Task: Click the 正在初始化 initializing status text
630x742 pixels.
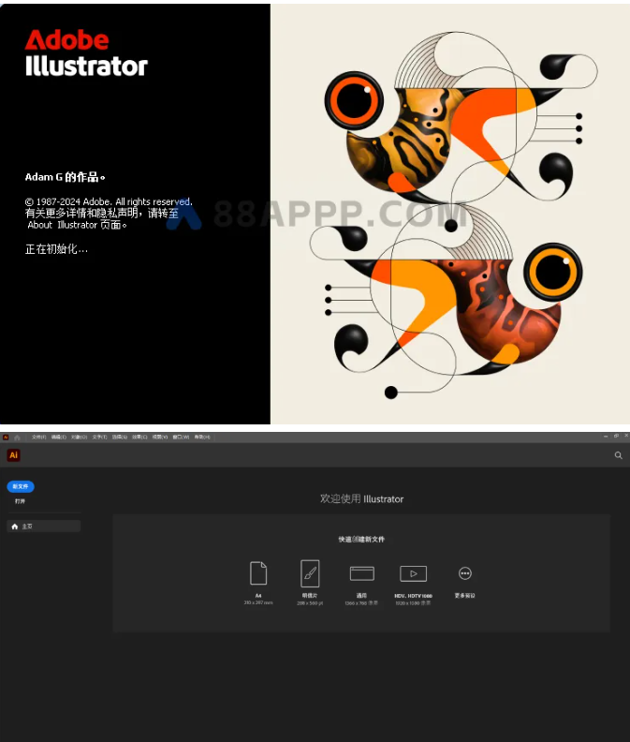Action: (56, 249)
